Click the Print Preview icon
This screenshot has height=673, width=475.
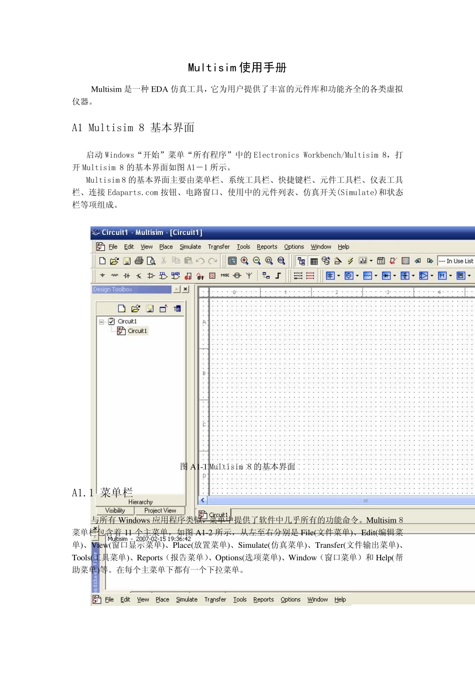[x=151, y=261]
